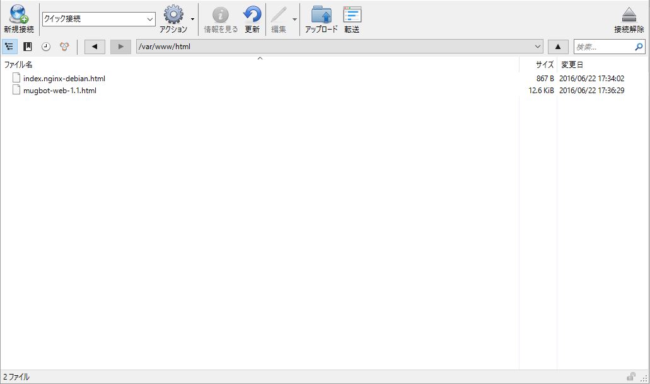
Task: Expand the /var/www/html path dropdown
Action: point(538,47)
